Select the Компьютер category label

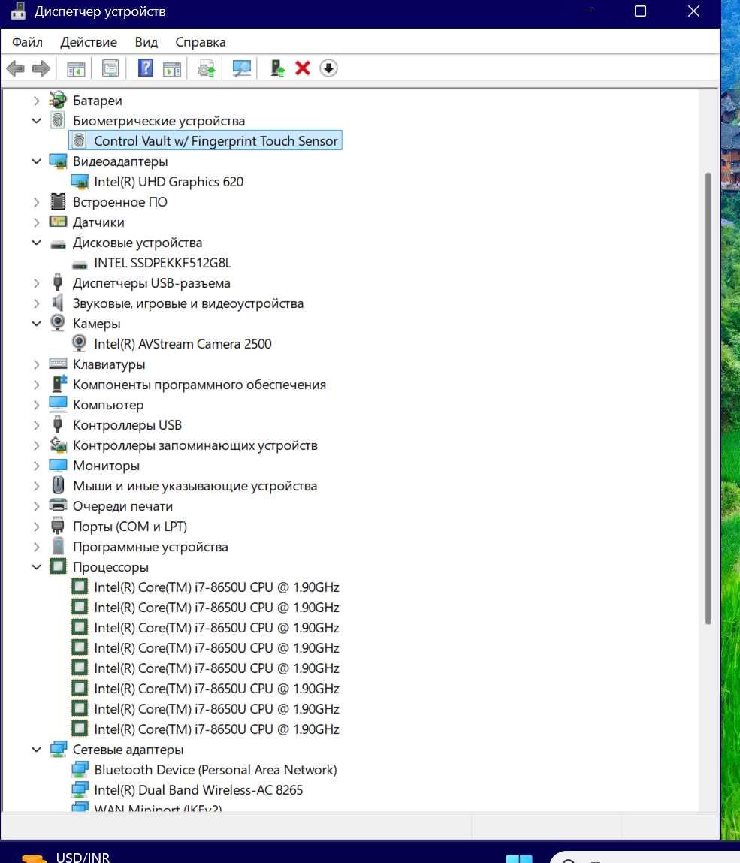108,405
